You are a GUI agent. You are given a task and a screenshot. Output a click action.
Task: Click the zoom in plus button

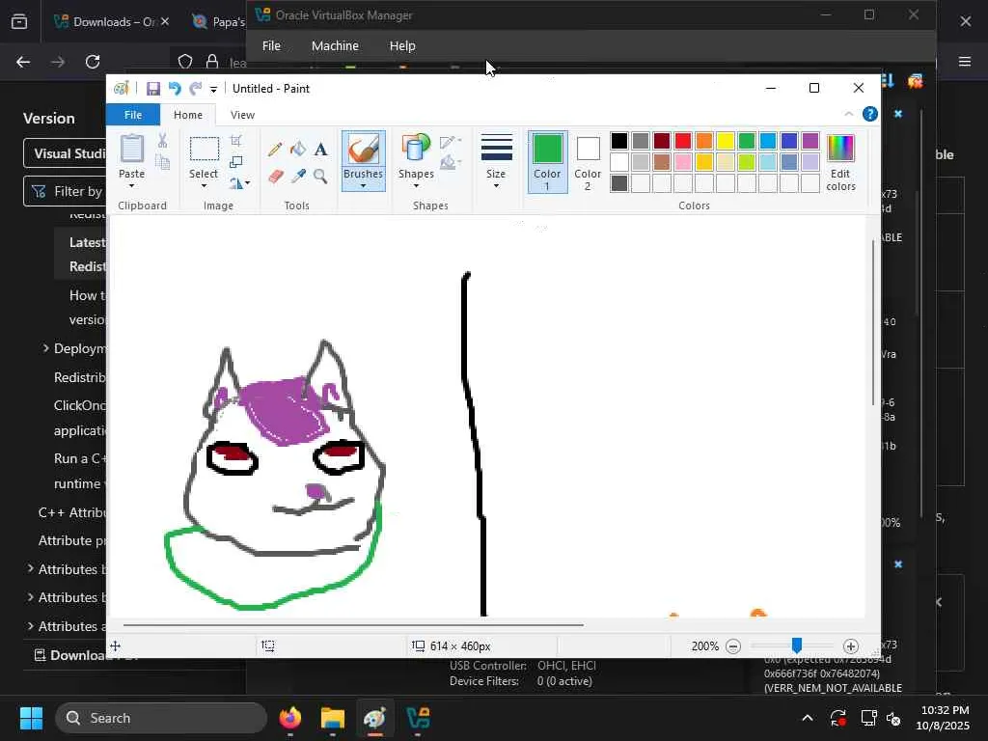coord(851,646)
